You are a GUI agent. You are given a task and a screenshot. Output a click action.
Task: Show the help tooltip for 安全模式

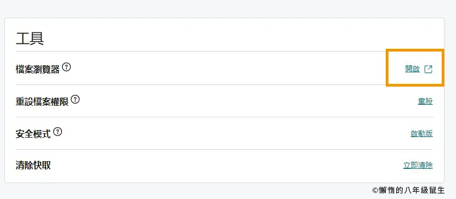coord(58,132)
